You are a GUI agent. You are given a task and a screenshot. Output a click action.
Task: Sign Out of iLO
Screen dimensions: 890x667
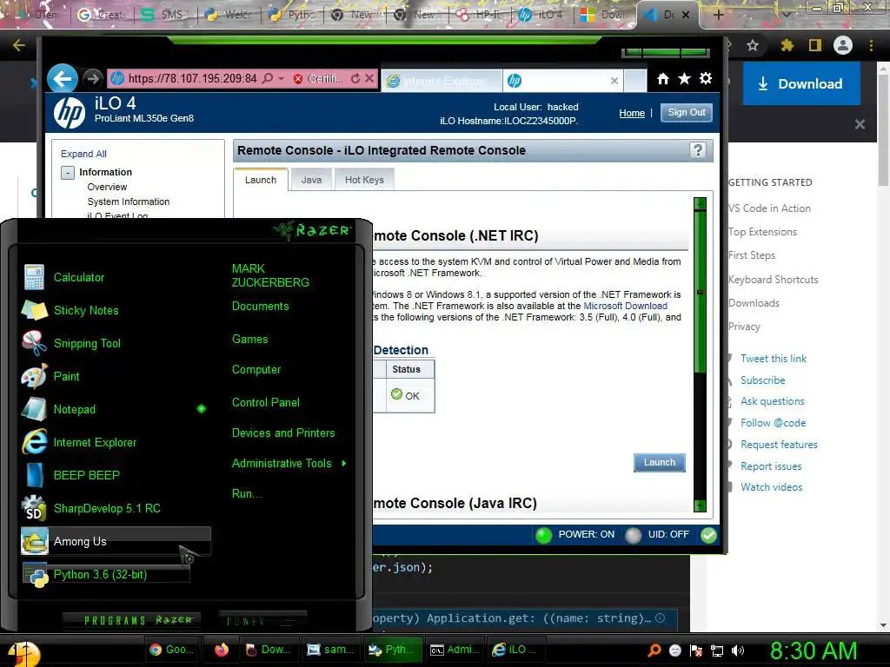pyautogui.click(x=687, y=112)
